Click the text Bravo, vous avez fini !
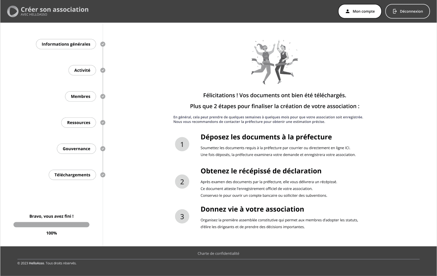The width and height of the screenshot is (437, 276). 51,216
